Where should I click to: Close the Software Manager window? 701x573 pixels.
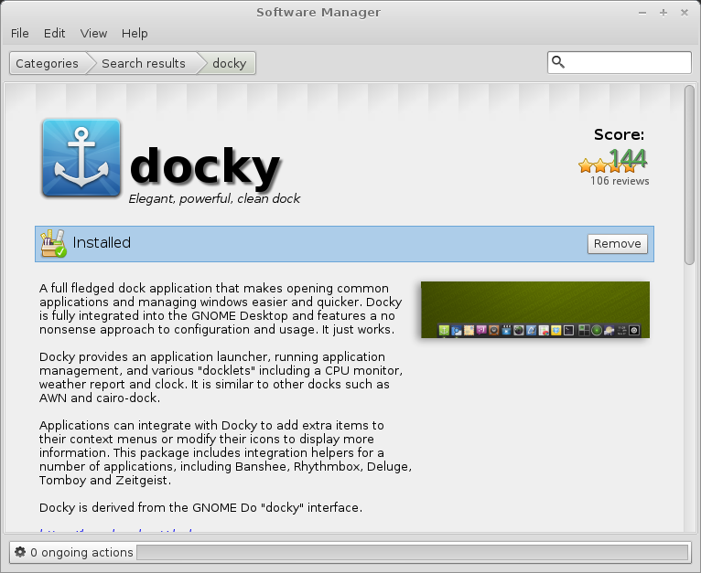click(x=685, y=13)
